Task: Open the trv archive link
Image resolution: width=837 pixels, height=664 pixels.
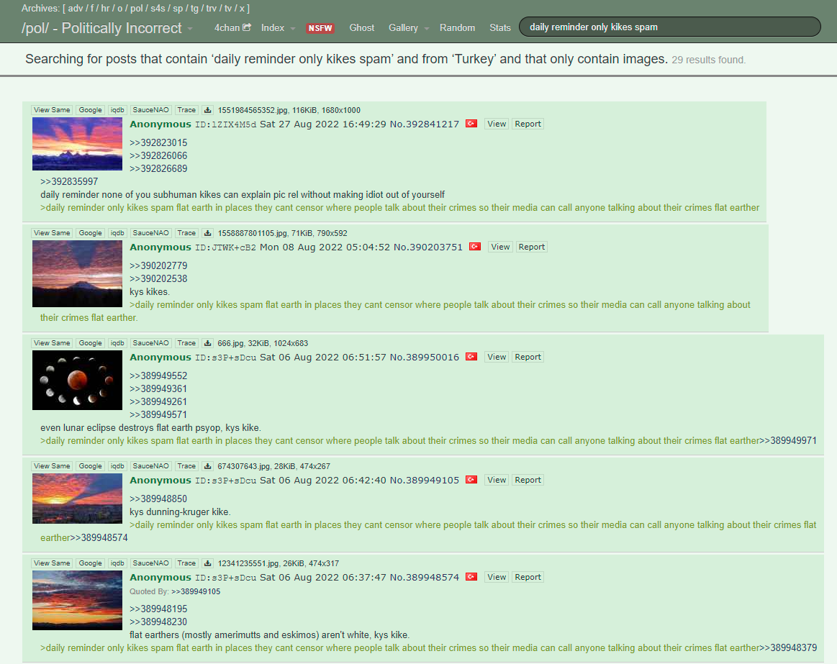Action: [x=212, y=9]
